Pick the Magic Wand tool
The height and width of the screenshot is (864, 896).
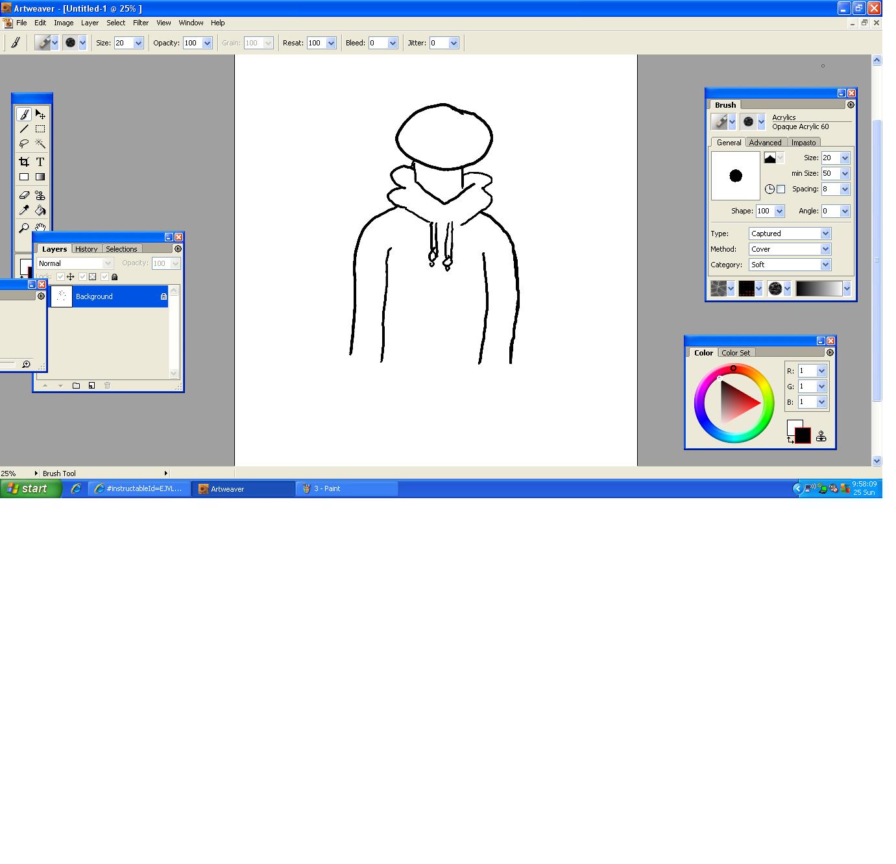(x=40, y=143)
